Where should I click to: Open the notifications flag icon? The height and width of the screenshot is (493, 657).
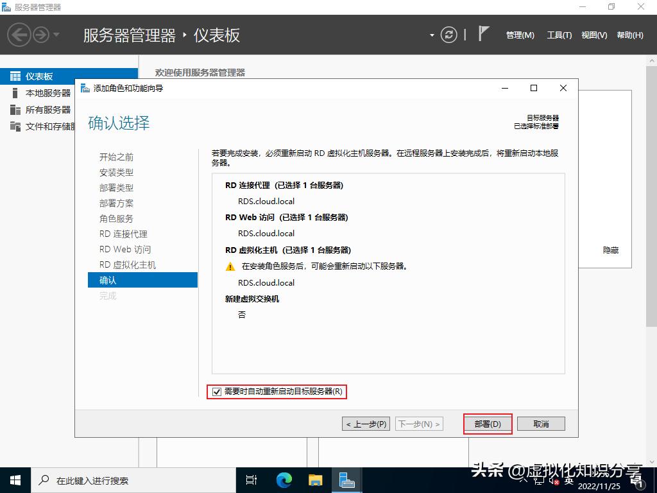(x=484, y=34)
